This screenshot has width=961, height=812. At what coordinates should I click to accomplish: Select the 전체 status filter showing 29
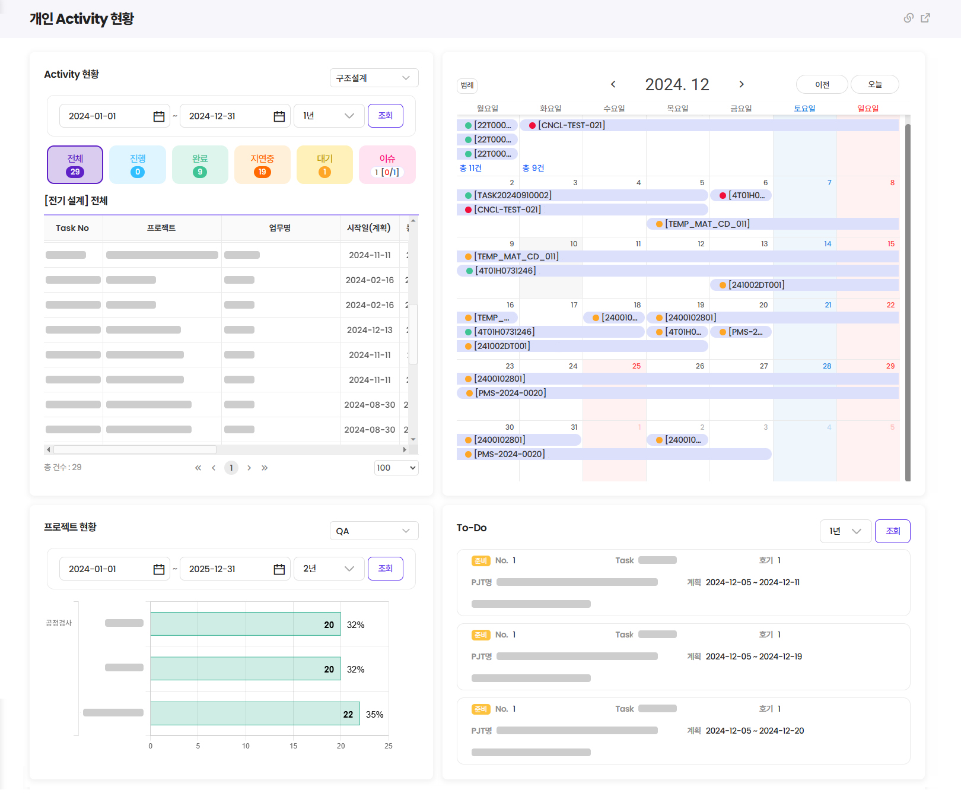click(75, 165)
